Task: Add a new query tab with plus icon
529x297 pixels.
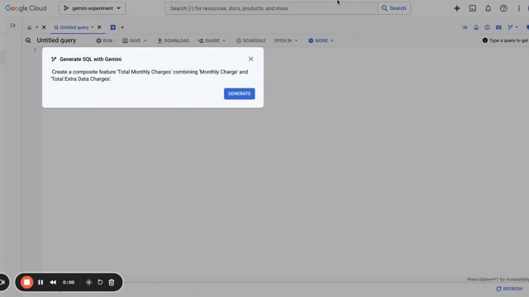Action: pyautogui.click(x=113, y=27)
